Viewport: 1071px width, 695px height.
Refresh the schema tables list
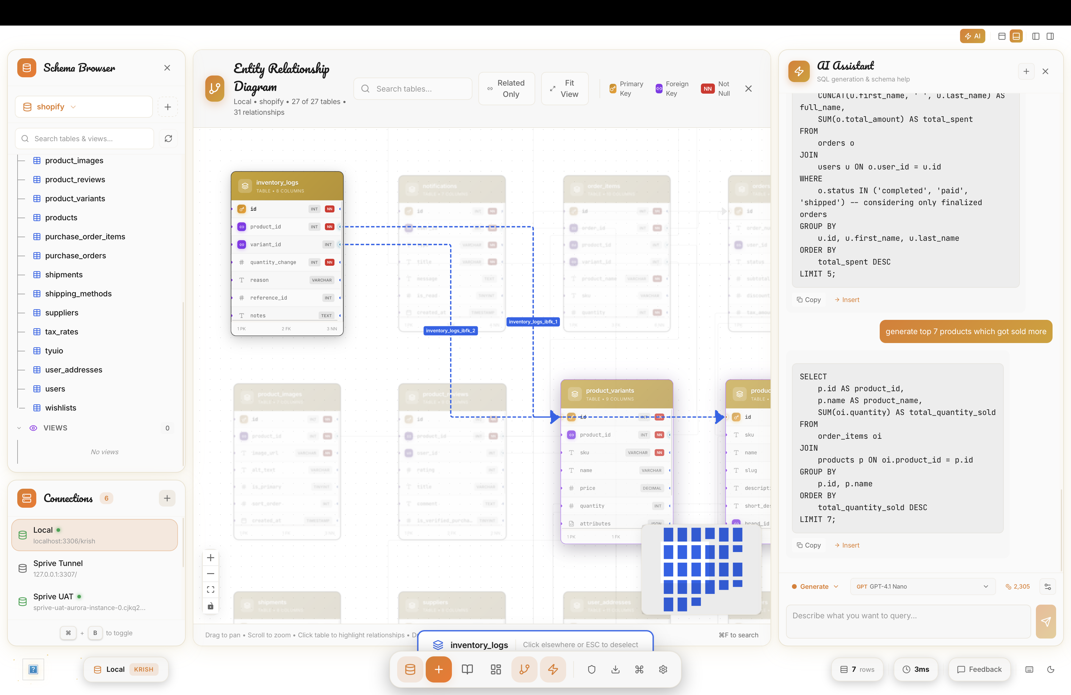click(168, 139)
